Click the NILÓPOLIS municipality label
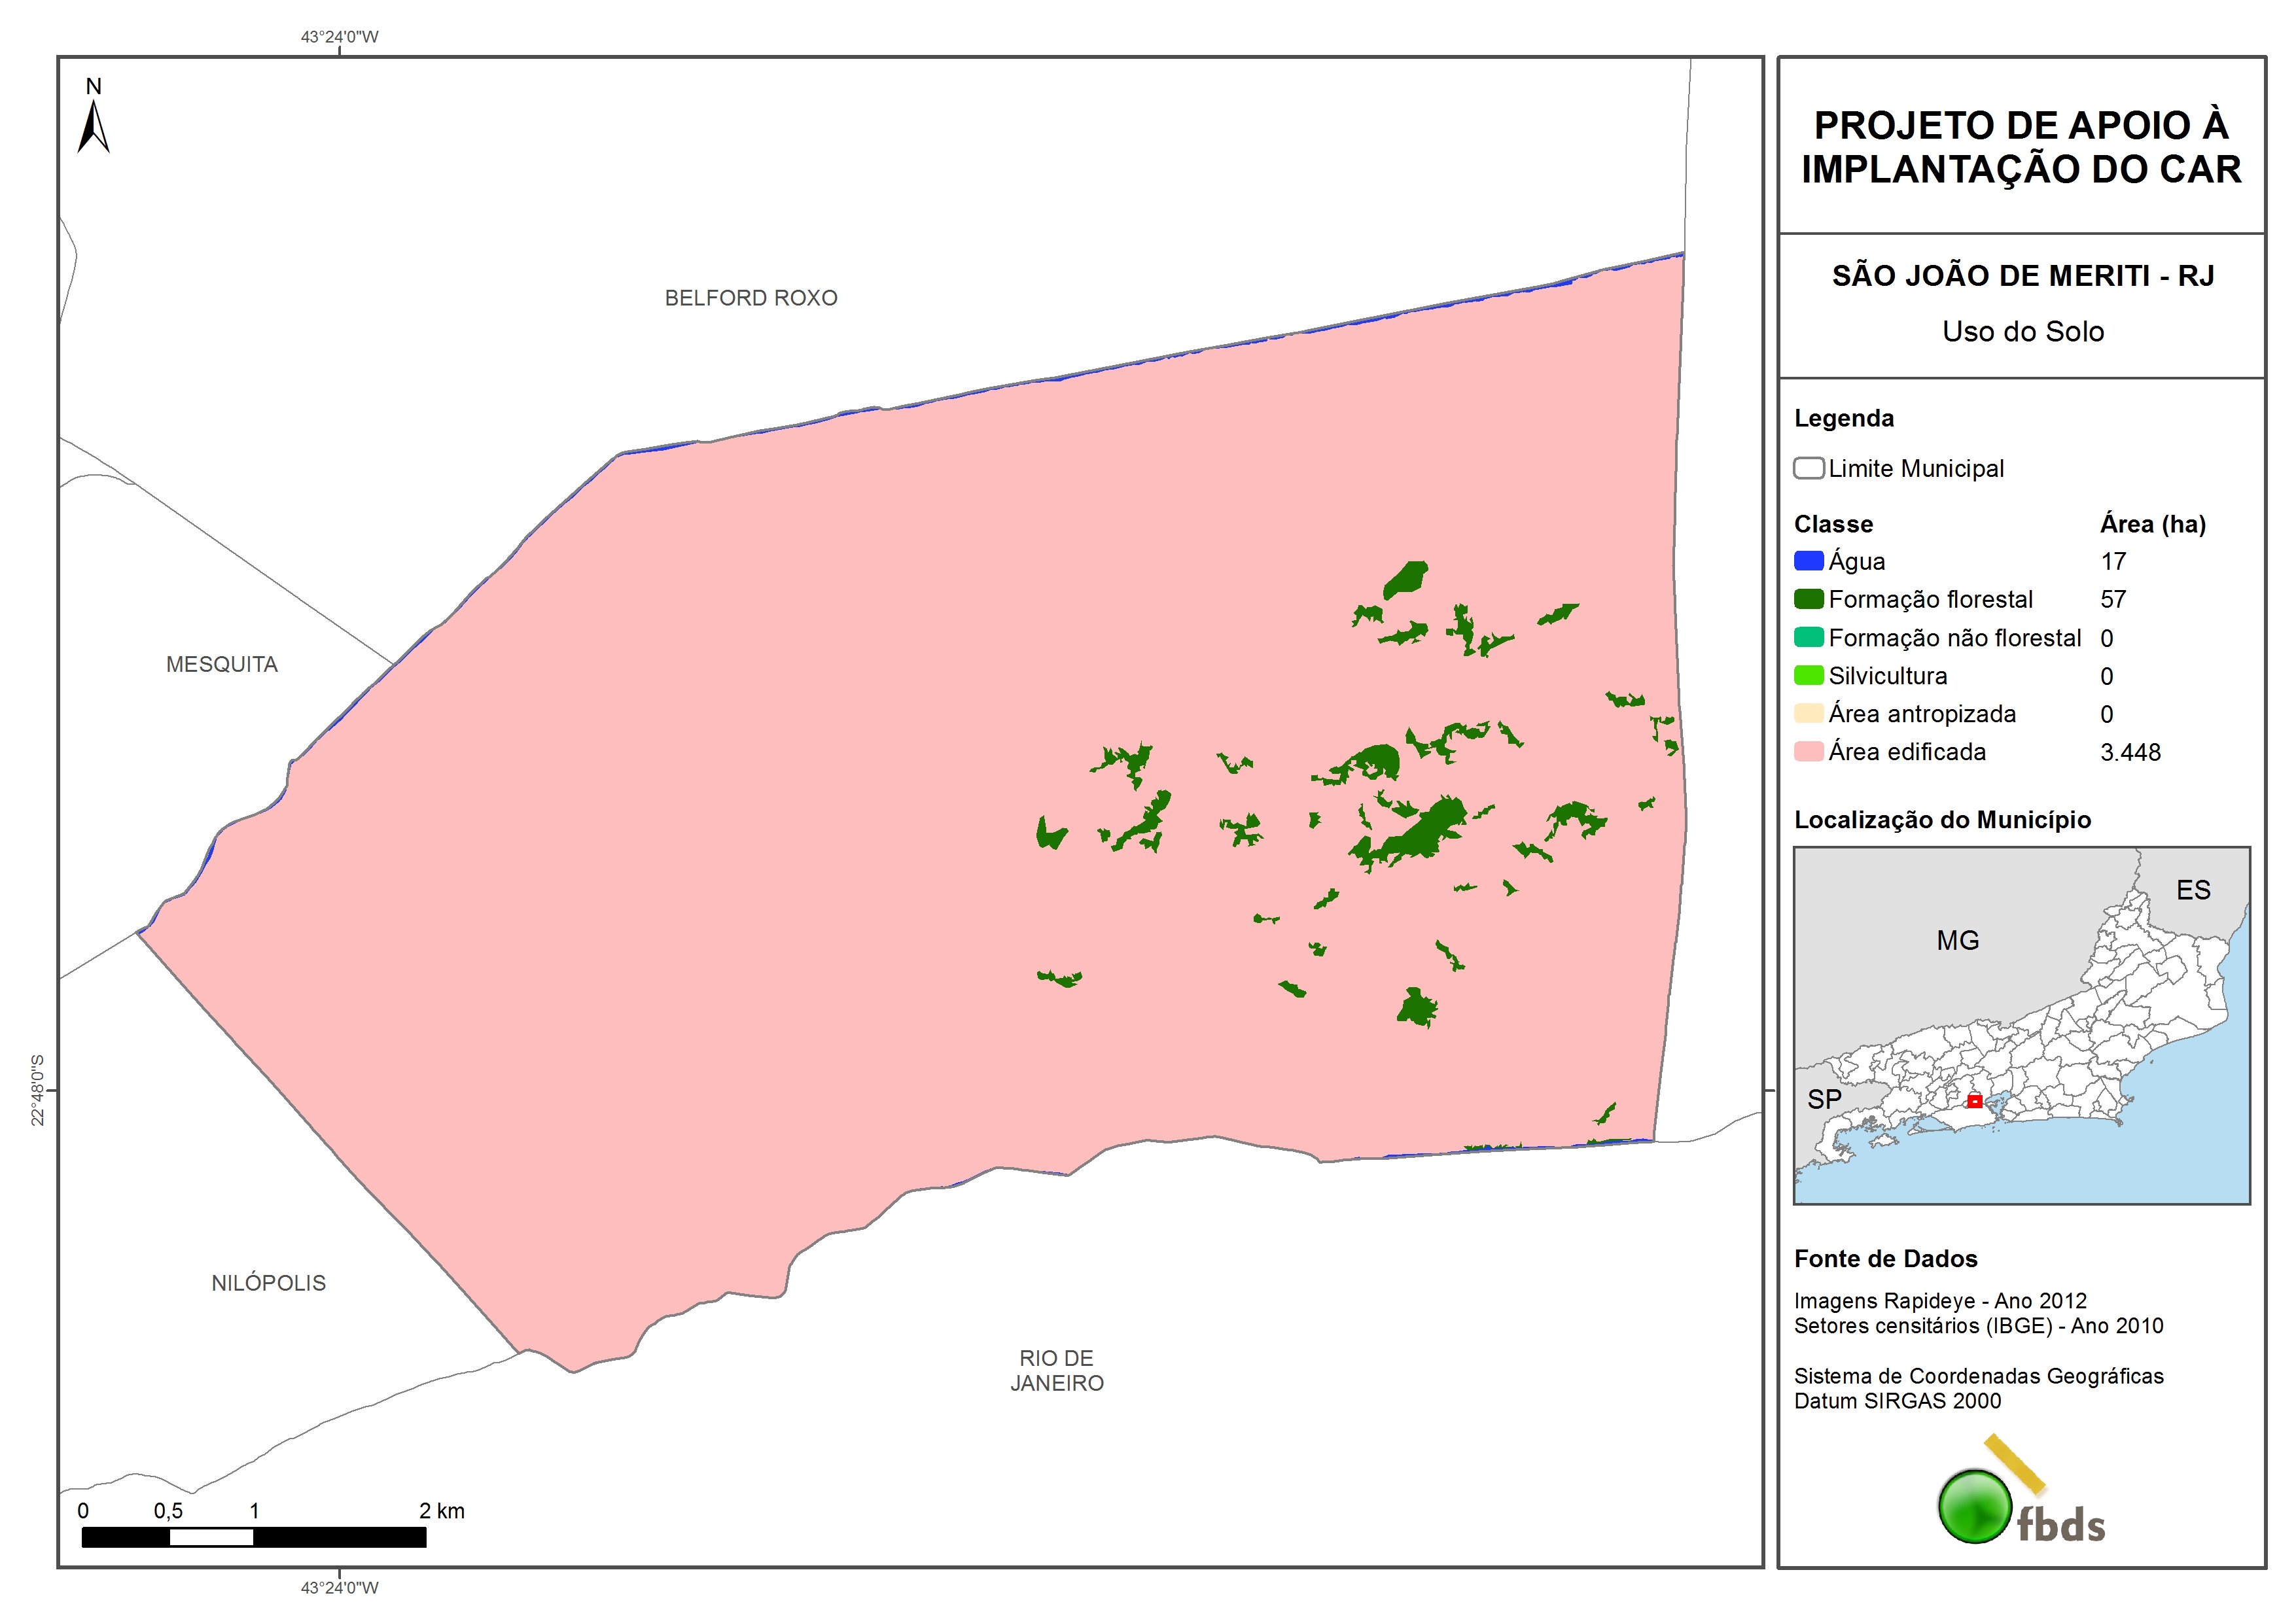The image size is (2296, 1623). click(x=268, y=1283)
